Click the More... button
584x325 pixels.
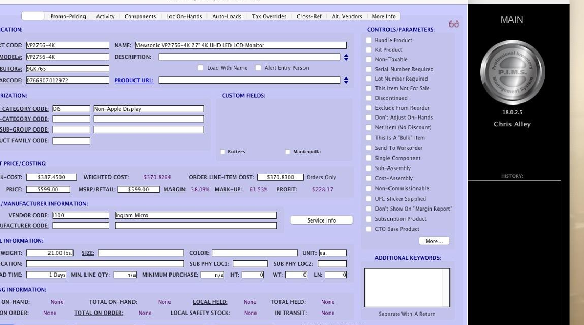click(x=434, y=241)
